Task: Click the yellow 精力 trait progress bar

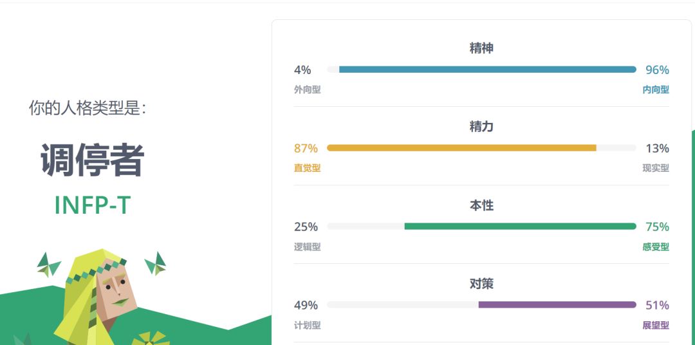Action: [481, 148]
